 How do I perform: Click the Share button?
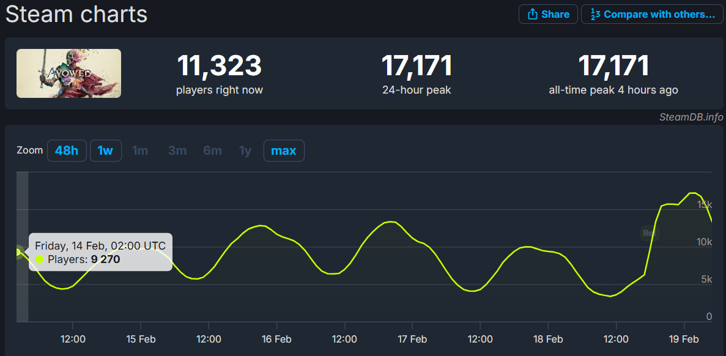(548, 14)
